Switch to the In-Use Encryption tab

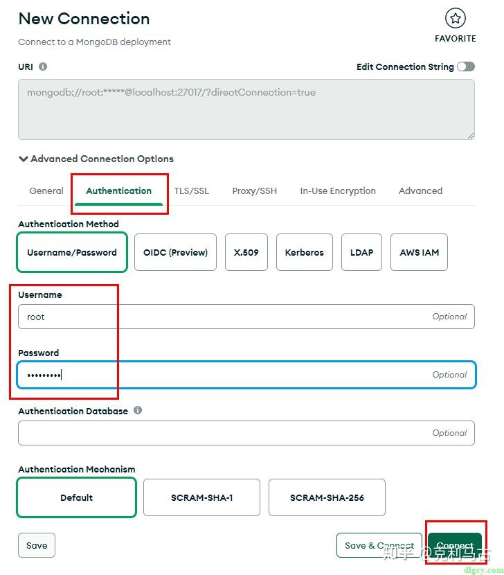click(x=337, y=191)
